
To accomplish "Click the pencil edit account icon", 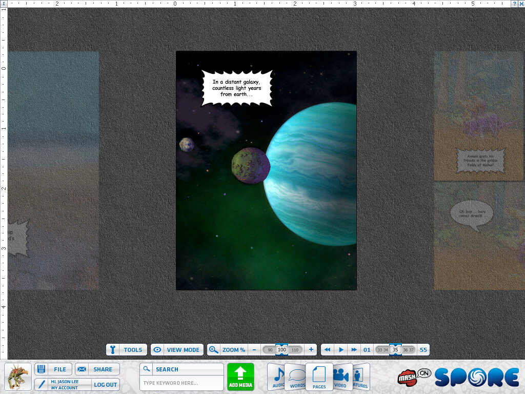I will click(x=42, y=384).
